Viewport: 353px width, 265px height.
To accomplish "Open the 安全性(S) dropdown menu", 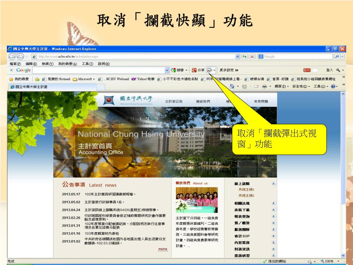I will 301,87.
